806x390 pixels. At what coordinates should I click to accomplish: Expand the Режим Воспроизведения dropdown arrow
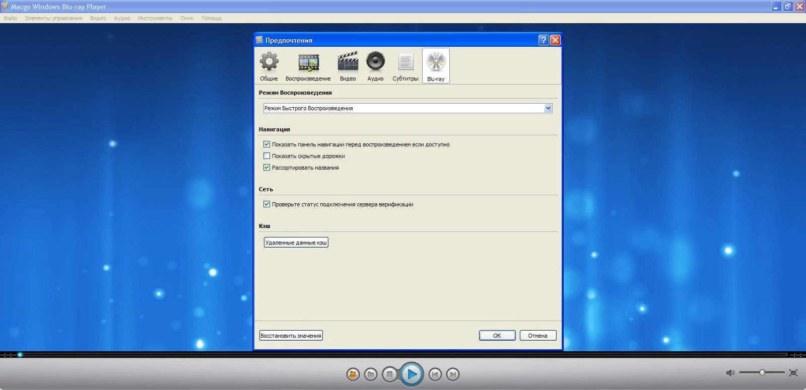(x=548, y=108)
